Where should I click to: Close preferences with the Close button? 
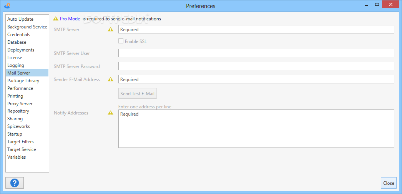click(389, 183)
